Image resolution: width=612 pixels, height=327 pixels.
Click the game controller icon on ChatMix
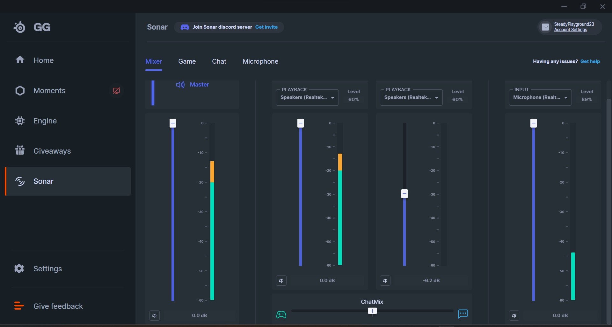(281, 315)
